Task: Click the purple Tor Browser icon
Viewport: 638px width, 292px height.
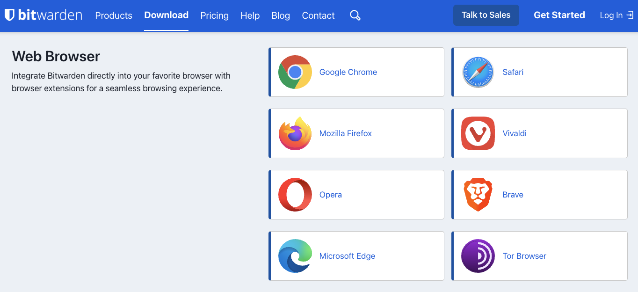Action: [478, 256]
